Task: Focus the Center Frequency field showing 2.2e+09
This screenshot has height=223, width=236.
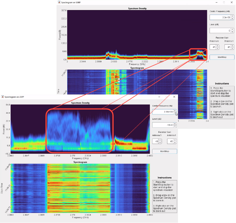Action: (220, 17)
